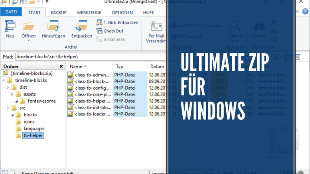
Task: Click the select-all icon in status bar
Action: click(5, 172)
